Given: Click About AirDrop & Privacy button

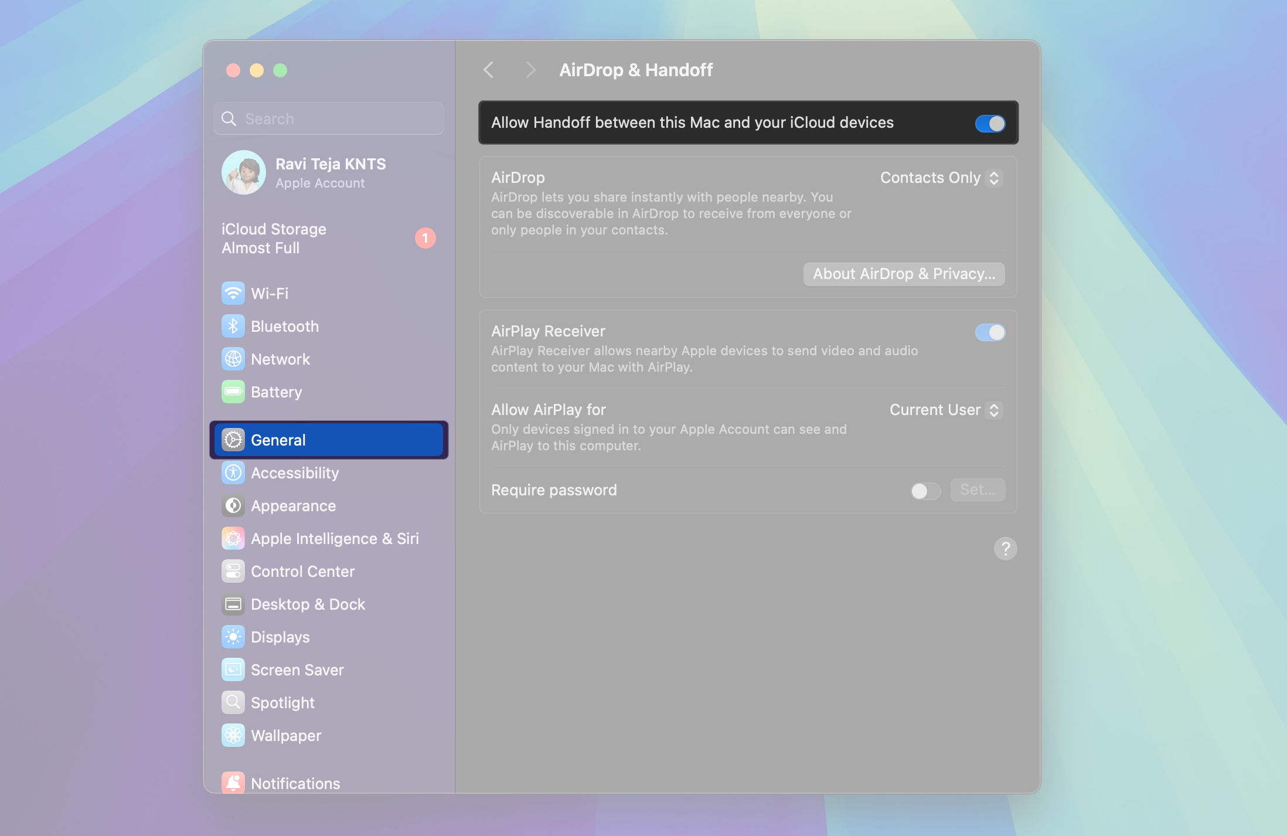Looking at the screenshot, I should tap(903, 273).
